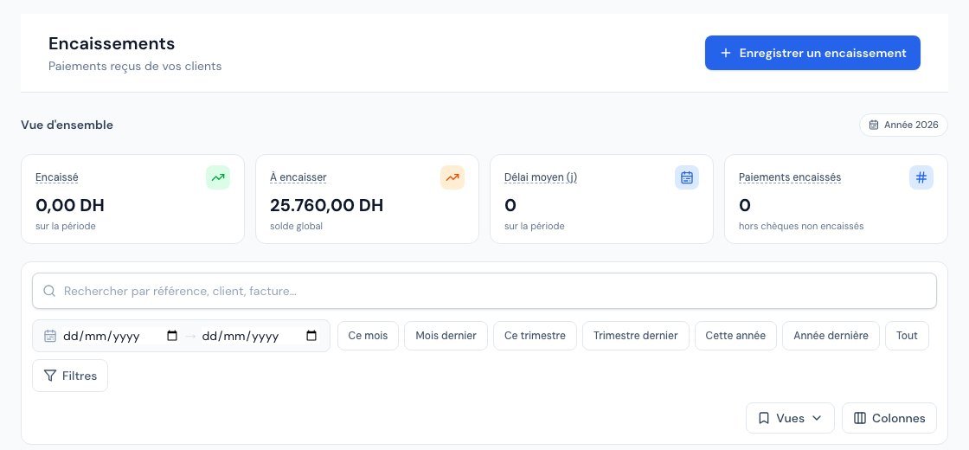The height and width of the screenshot is (450, 969).
Task: Select the Mois dernier quick filter
Action: 446,336
